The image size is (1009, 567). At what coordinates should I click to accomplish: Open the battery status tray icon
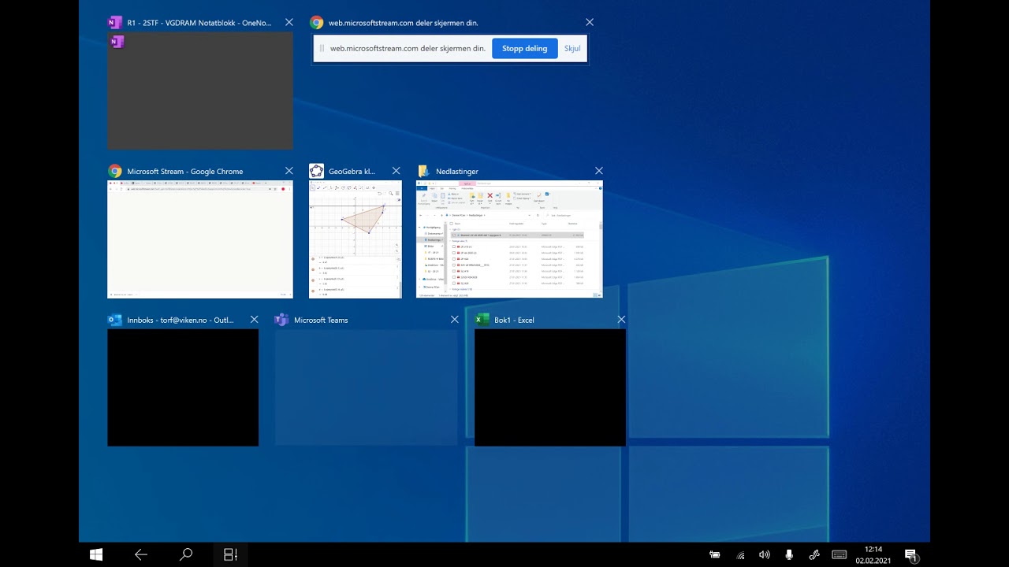[x=715, y=555]
